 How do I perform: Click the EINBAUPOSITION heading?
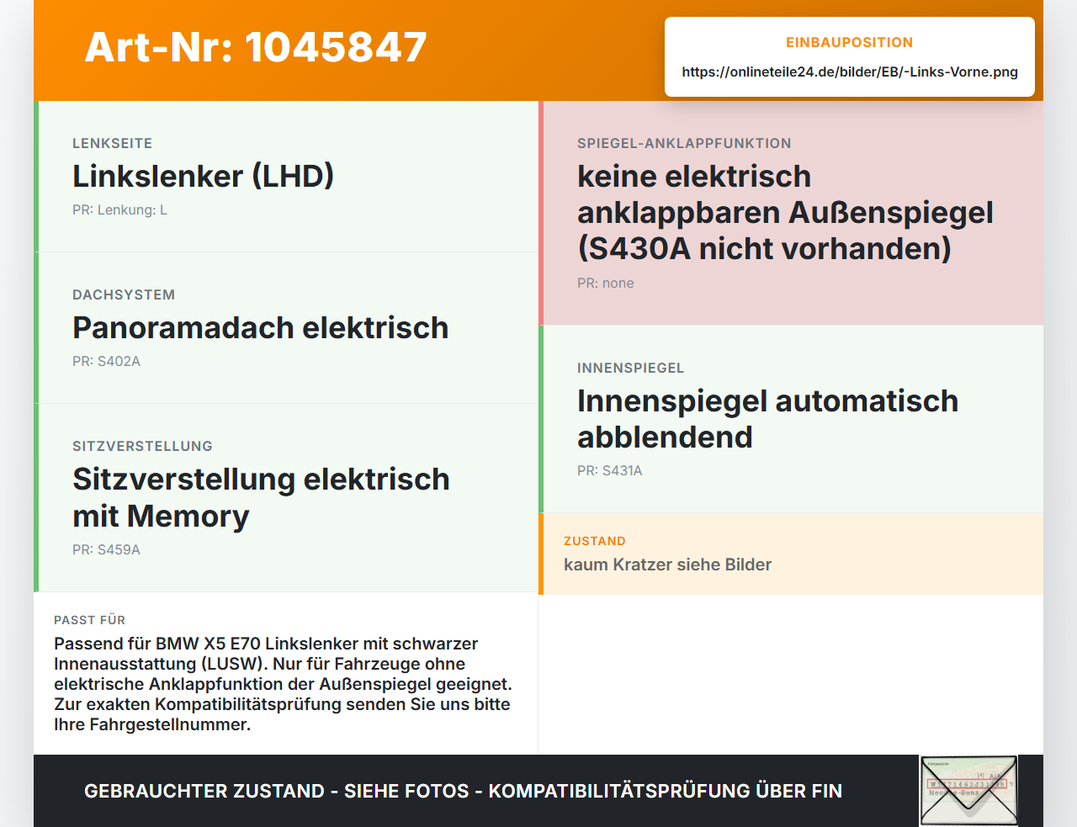click(x=849, y=42)
